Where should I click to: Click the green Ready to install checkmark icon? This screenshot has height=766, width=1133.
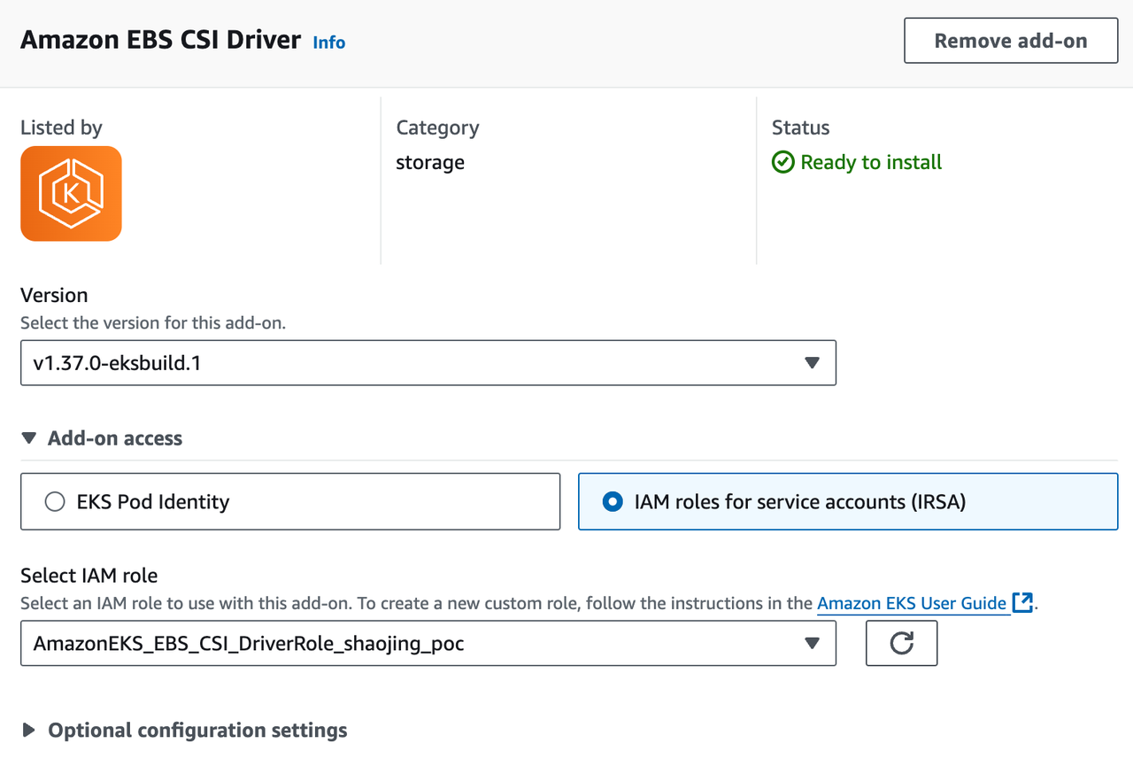pyautogui.click(x=782, y=162)
